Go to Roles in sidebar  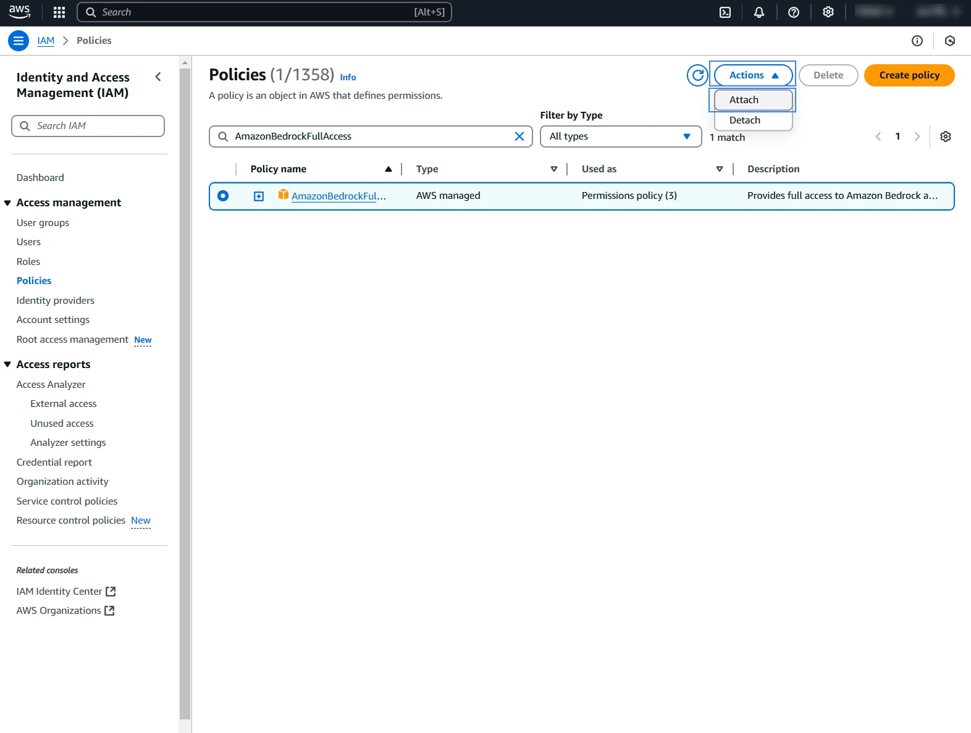pos(28,262)
